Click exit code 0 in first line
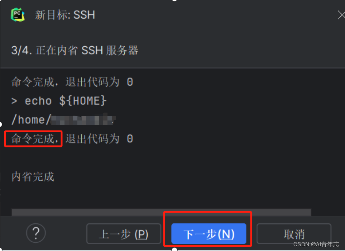345x251 pixels. 130,82
